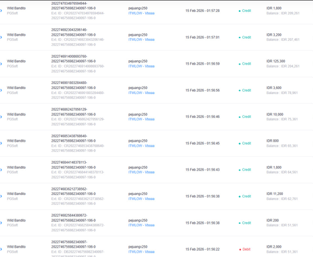
Task: Select the amount IDR 10,000
Action: click(275, 114)
